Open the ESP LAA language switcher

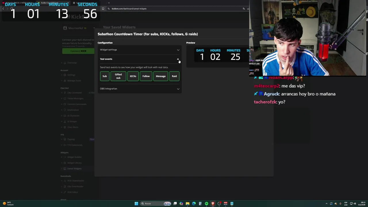[x=346, y=204]
